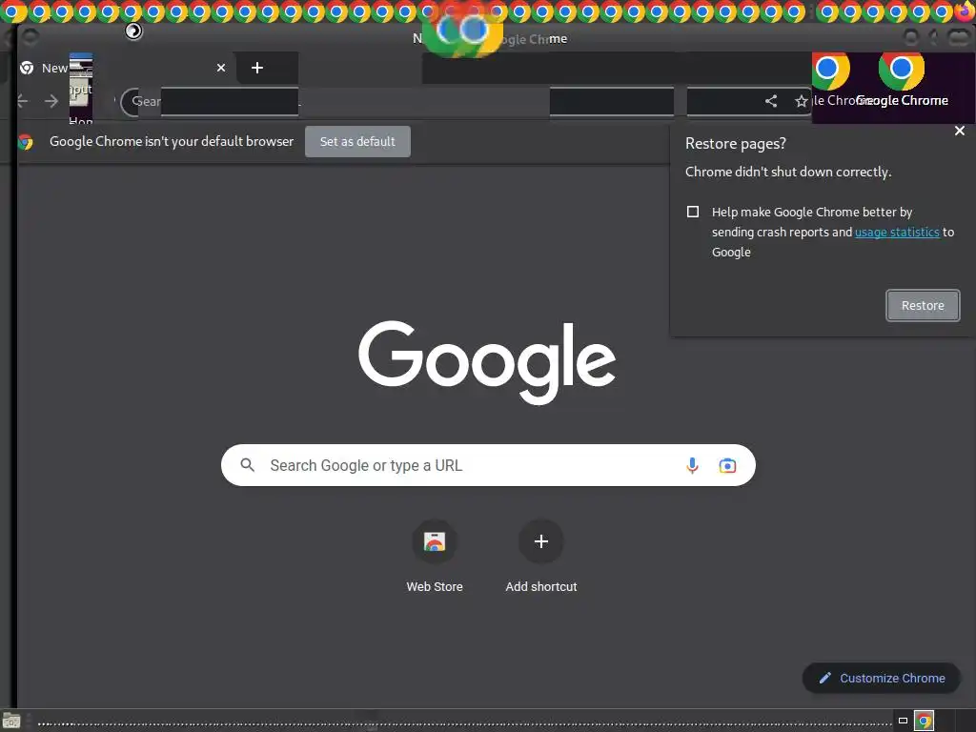The height and width of the screenshot is (732, 976).
Task: Click the small window rectangle icon in taskbar
Action: pyautogui.click(x=903, y=721)
